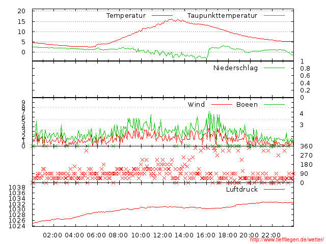This screenshot has width=326, height=244.
Task: Select the Niederschlag legend label
Action: click(235, 68)
